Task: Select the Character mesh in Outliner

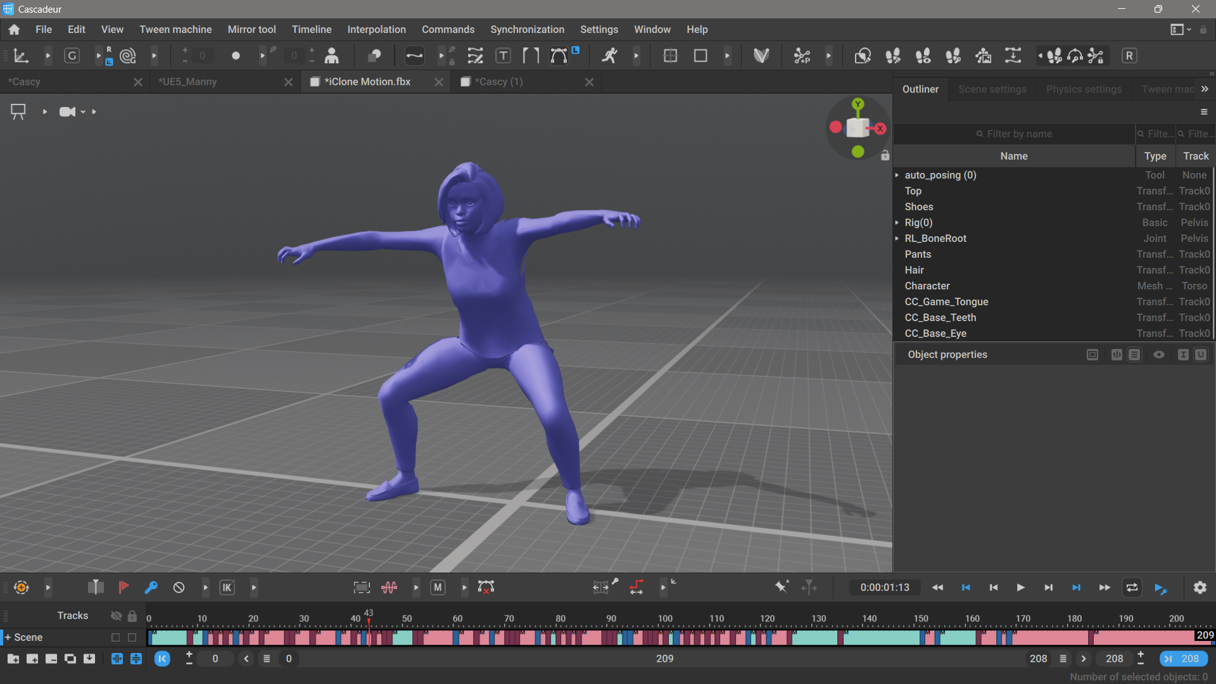Action: [927, 286]
